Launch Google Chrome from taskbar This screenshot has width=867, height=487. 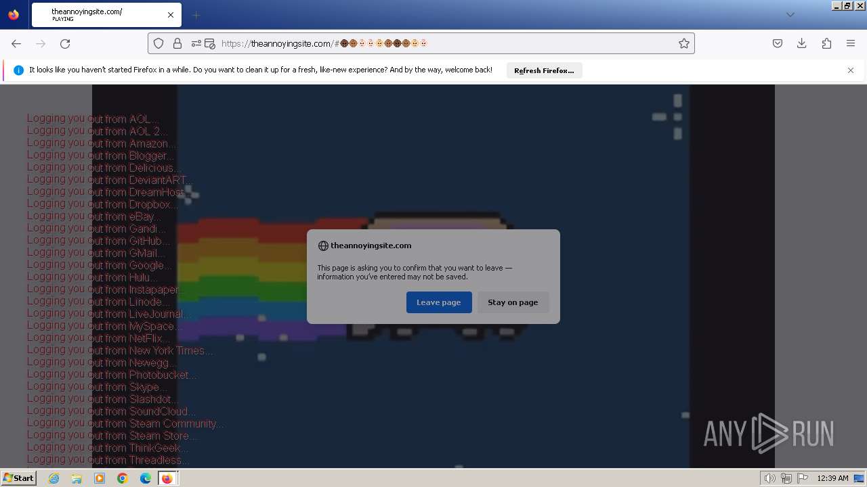click(123, 478)
